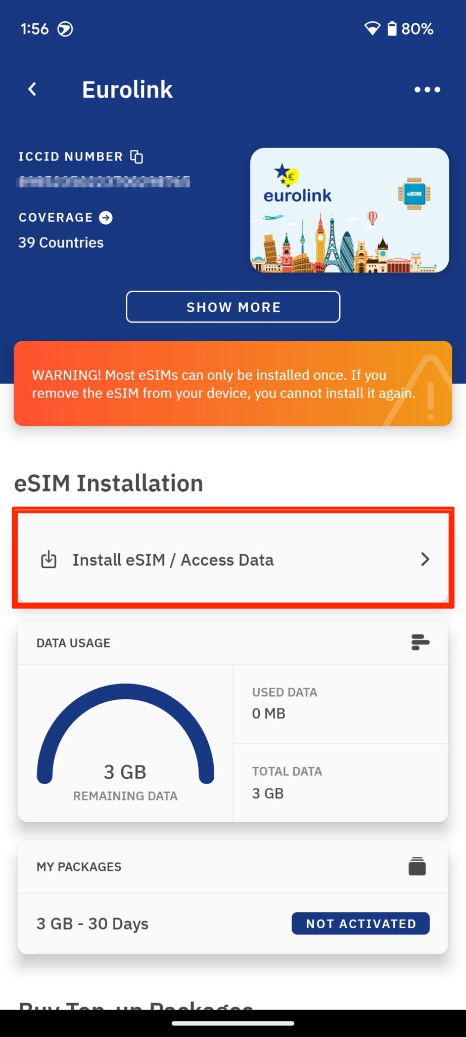466x1037 pixels.
Task: Tap the My Packages card stack icon
Action: pos(416,866)
